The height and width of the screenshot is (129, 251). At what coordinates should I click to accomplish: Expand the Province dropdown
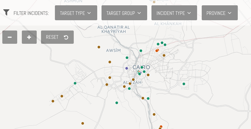click(220, 13)
